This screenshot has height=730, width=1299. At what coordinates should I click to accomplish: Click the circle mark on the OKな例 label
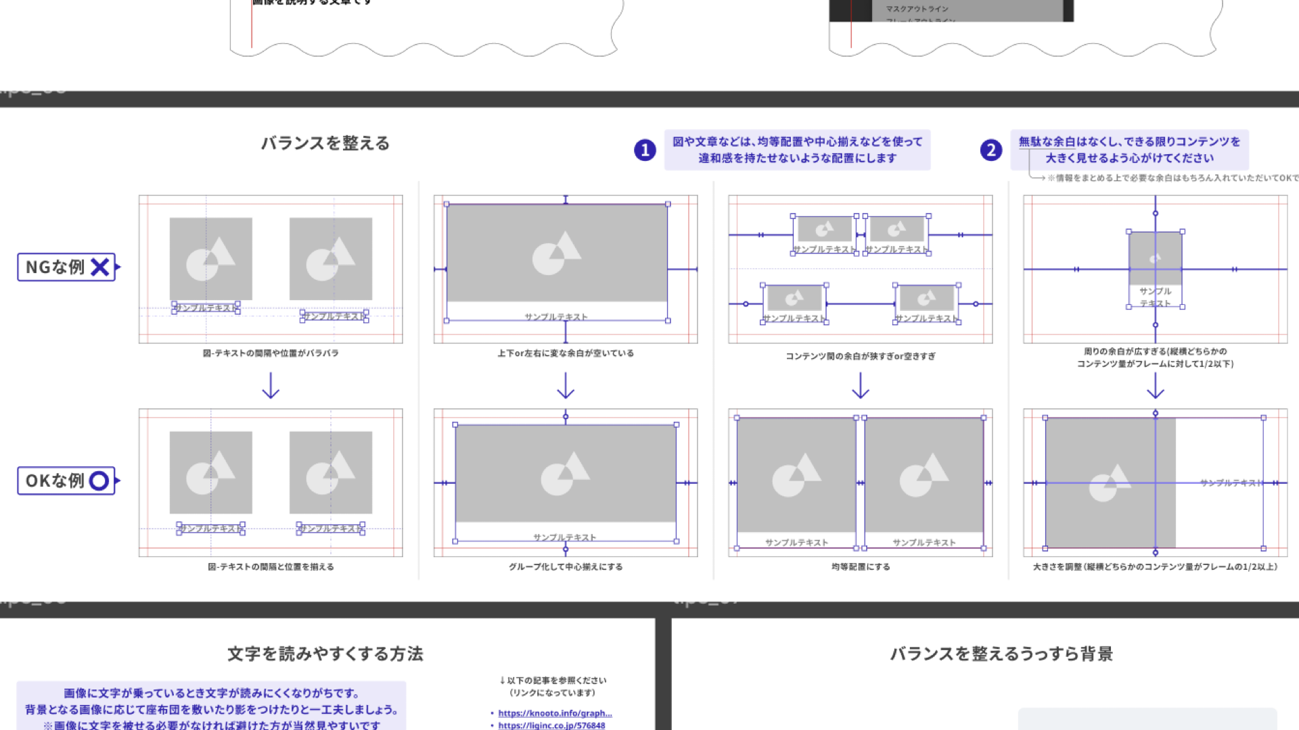pos(99,481)
